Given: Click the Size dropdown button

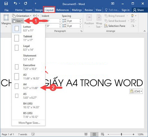Looking at the screenshot, I should [18, 21].
